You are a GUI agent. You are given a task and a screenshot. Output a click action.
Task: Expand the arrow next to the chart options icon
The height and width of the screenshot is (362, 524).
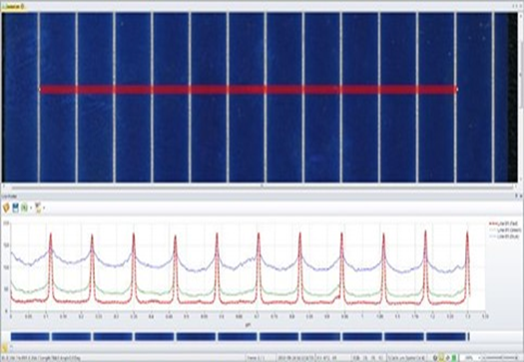(44, 208)
